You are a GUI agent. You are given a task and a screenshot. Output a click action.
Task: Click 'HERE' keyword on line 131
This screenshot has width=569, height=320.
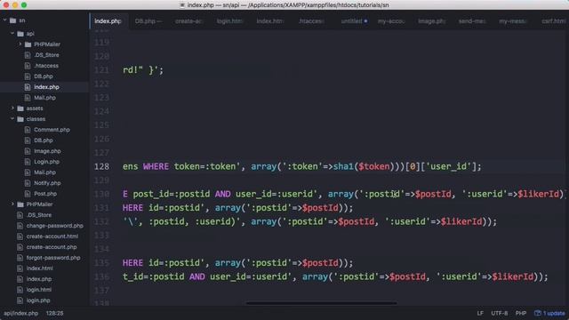pyautogui.click(x=132, y=208)
